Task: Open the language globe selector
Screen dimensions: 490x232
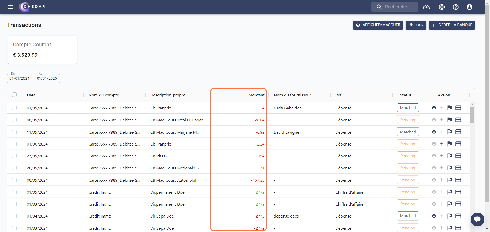Action: pyautogui.click(x=442, y=7)
